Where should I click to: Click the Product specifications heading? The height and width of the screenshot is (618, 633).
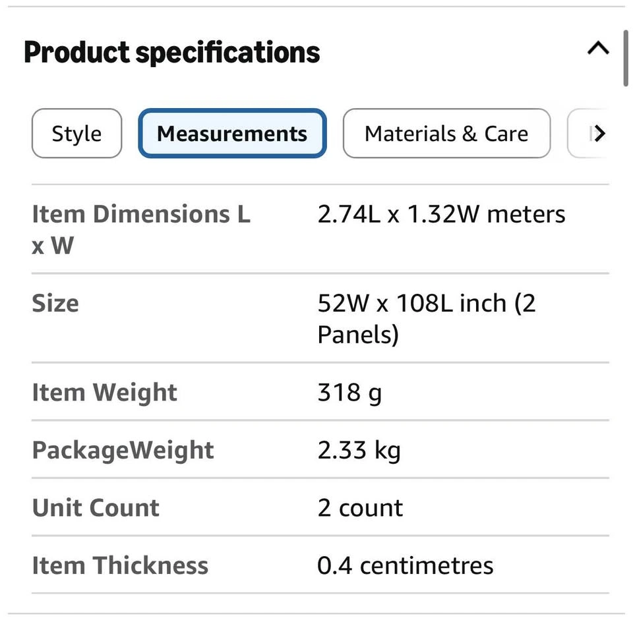(x=172, y=53)
